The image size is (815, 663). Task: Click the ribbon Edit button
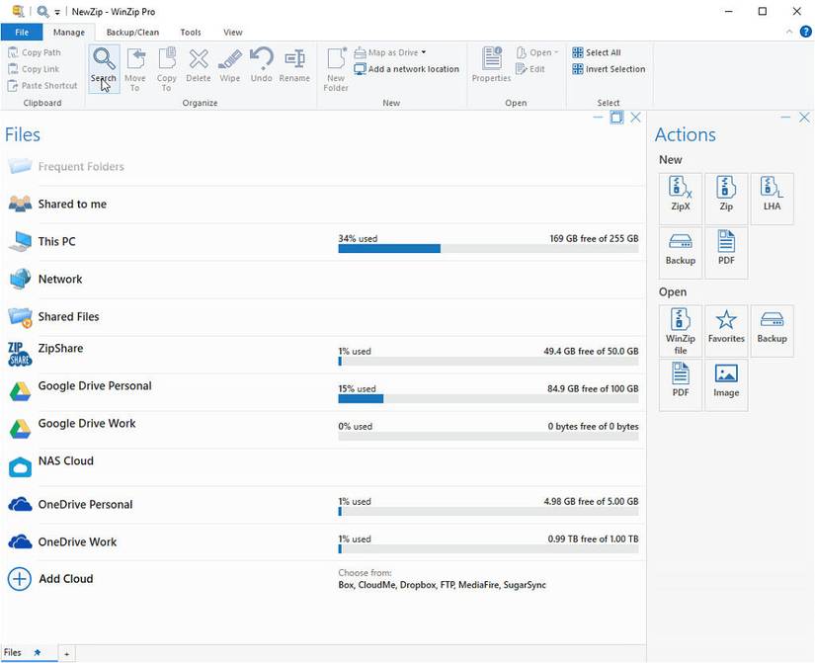click(530, 69)
